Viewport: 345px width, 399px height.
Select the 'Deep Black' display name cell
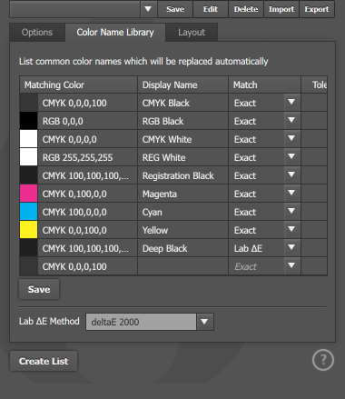point(182,248)
